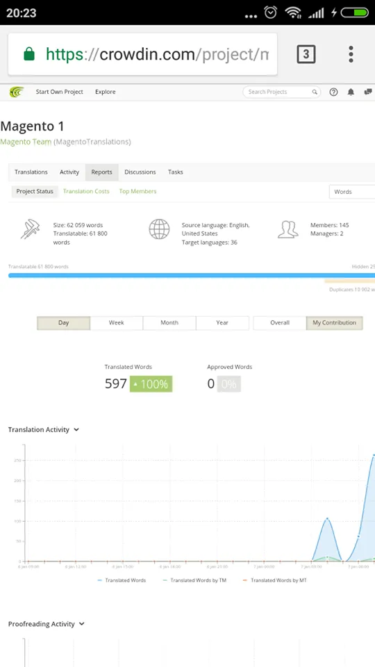Select the Project Status sub-tab
The width and height of the screenshot is (375, 667).
(35, 192)
